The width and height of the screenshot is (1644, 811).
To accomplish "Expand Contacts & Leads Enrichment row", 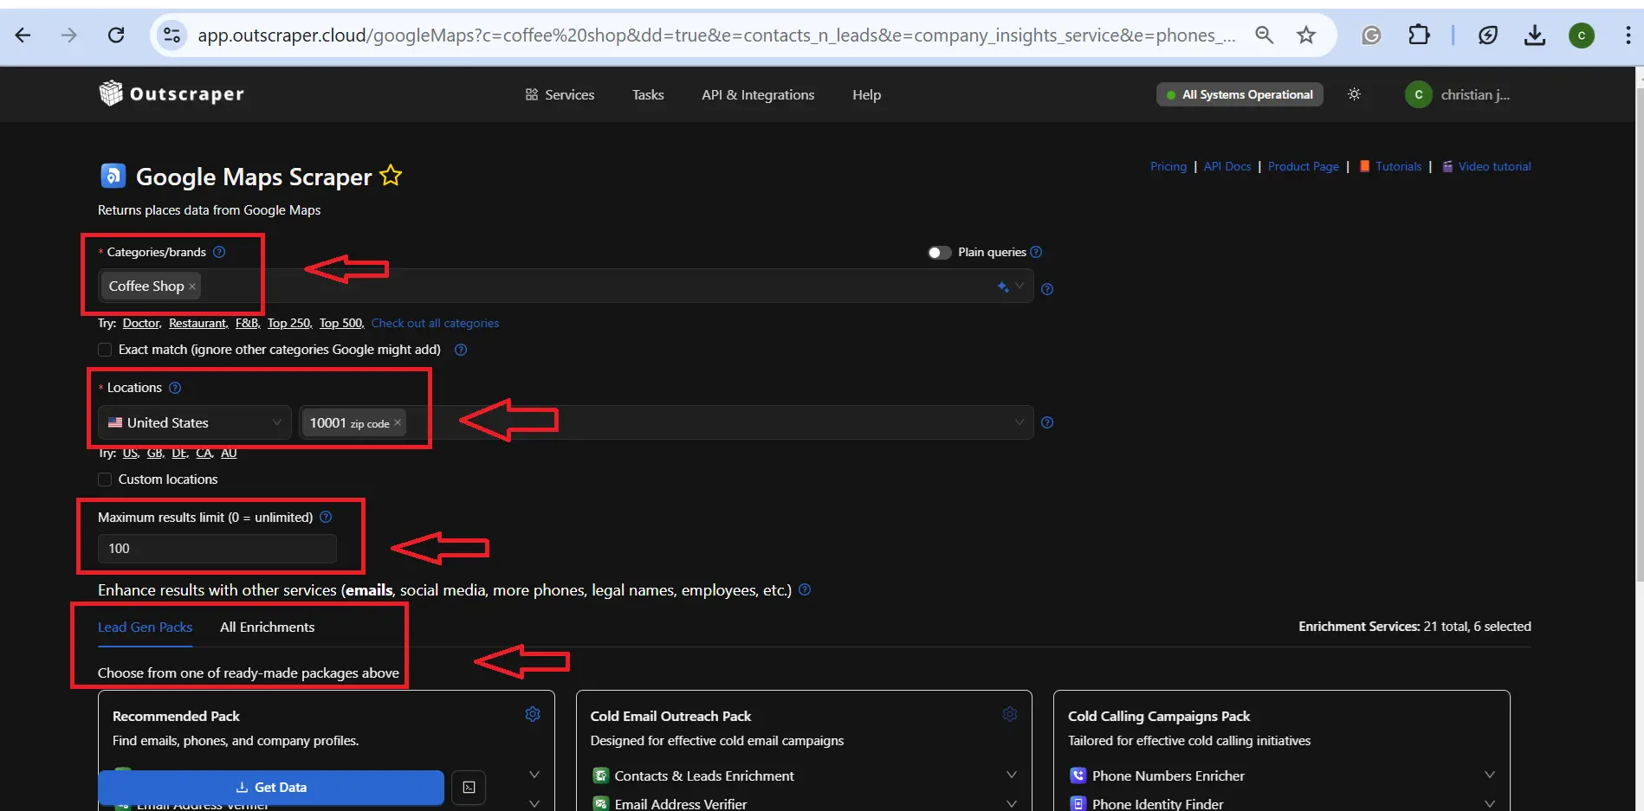I will click(1011, 776).
